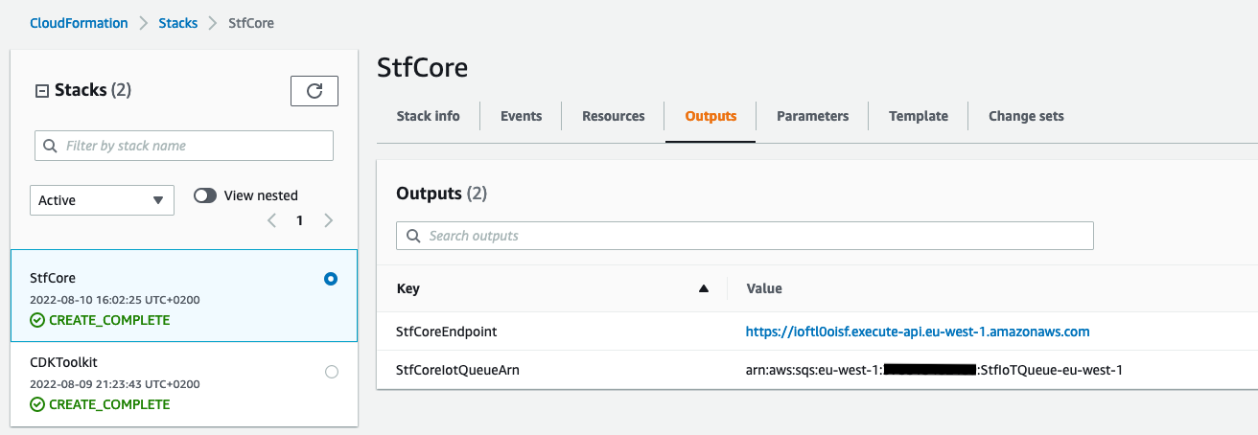Select the Outputs tab
This screenshot has height=435, width=1258.
click(711, 116)
